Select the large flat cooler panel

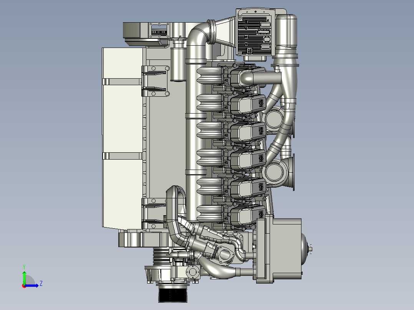click(x=122, y=137)
